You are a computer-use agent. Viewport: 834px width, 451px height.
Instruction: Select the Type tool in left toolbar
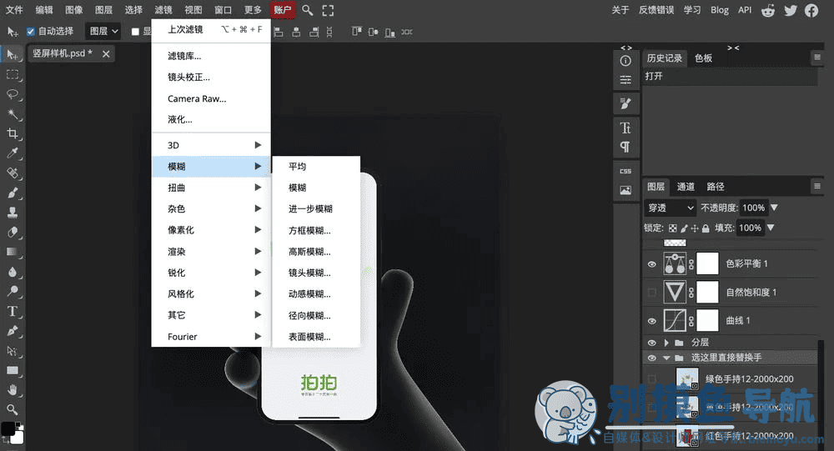click(x=13, y=311)
